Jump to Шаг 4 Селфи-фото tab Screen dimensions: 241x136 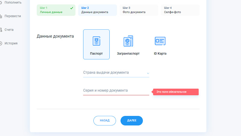click(x=180, y=10)
